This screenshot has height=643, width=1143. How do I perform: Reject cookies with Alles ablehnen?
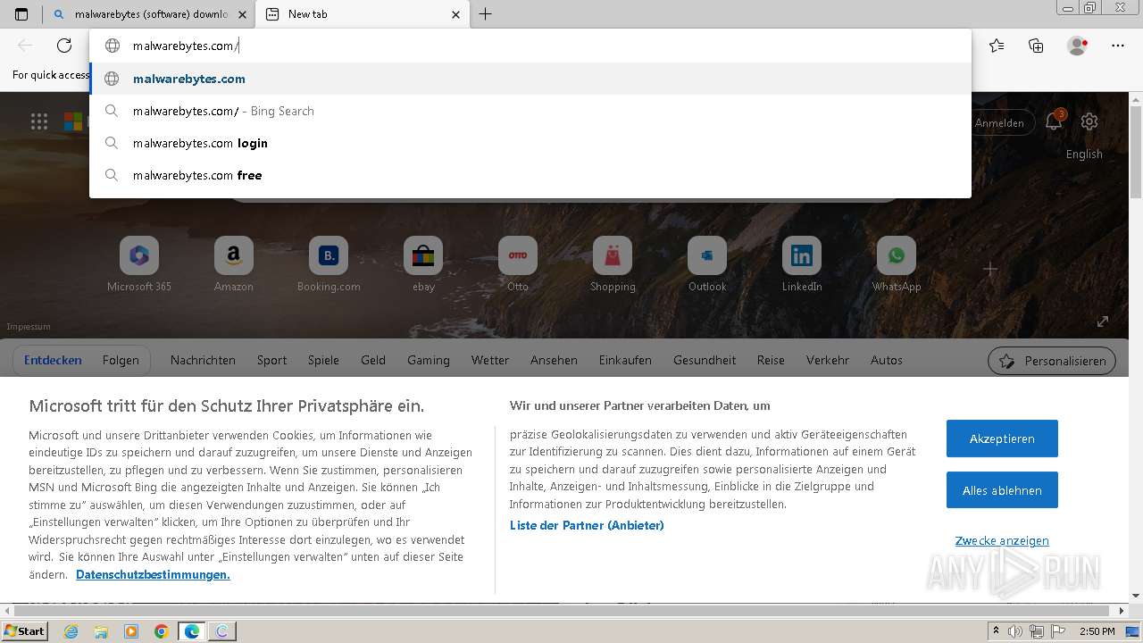tap(1002, 490)
